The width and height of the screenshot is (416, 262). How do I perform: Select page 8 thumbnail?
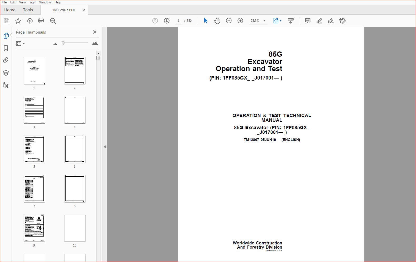tap(75, 189)
